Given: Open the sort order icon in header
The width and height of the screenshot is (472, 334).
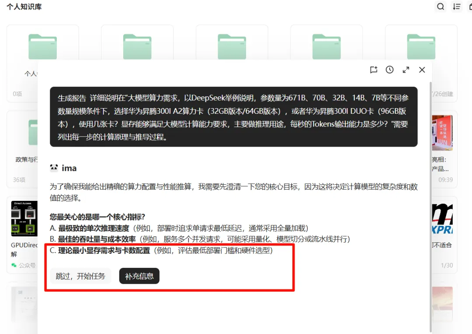Looking at the screenshot, I should click(x=457, y=6).
